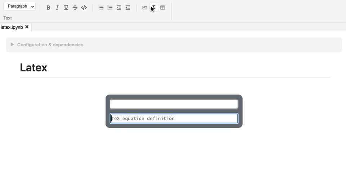Open the Paragraph style dropdown
Image resolution: width=346 pixels, height=181 pixels.
[19, 6]
